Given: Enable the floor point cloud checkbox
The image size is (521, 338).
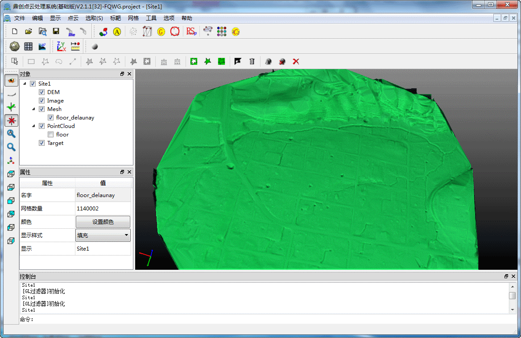Looking at the screenshot, I should [x=51, y=135].
